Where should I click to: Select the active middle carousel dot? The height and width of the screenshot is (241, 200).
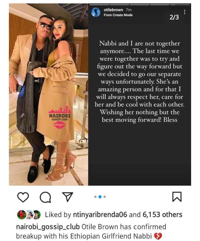(x=100, y=197)
